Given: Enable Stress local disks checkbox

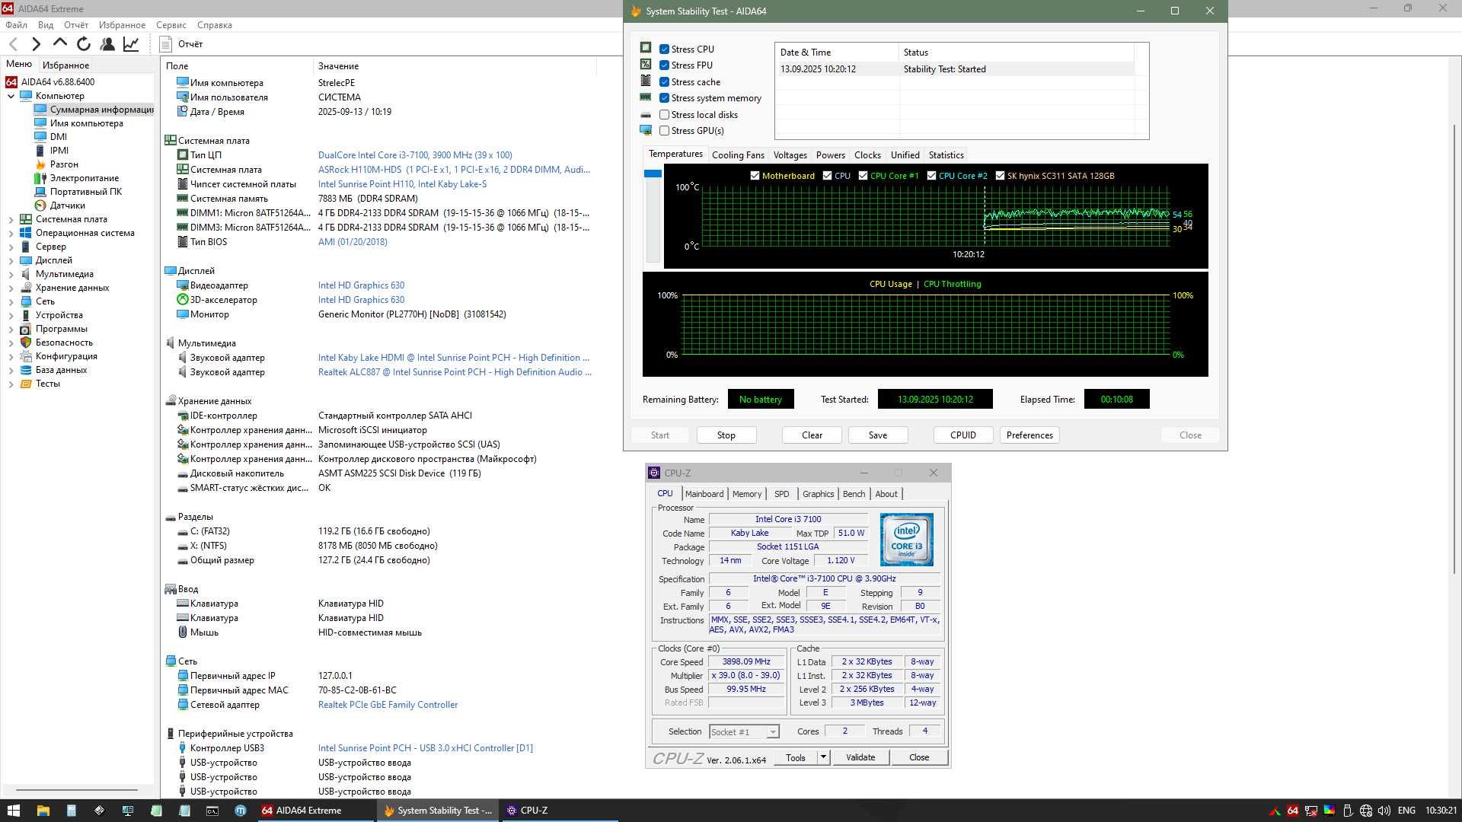Looking at the screenshot, I should coord(664,115).
